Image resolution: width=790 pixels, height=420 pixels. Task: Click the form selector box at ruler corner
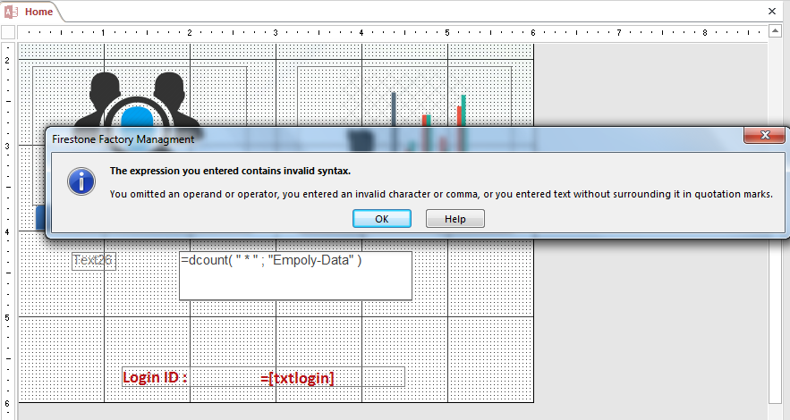8,32
